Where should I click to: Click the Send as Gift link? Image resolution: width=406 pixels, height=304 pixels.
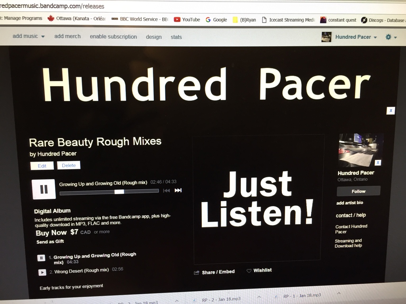click(50, 242)
